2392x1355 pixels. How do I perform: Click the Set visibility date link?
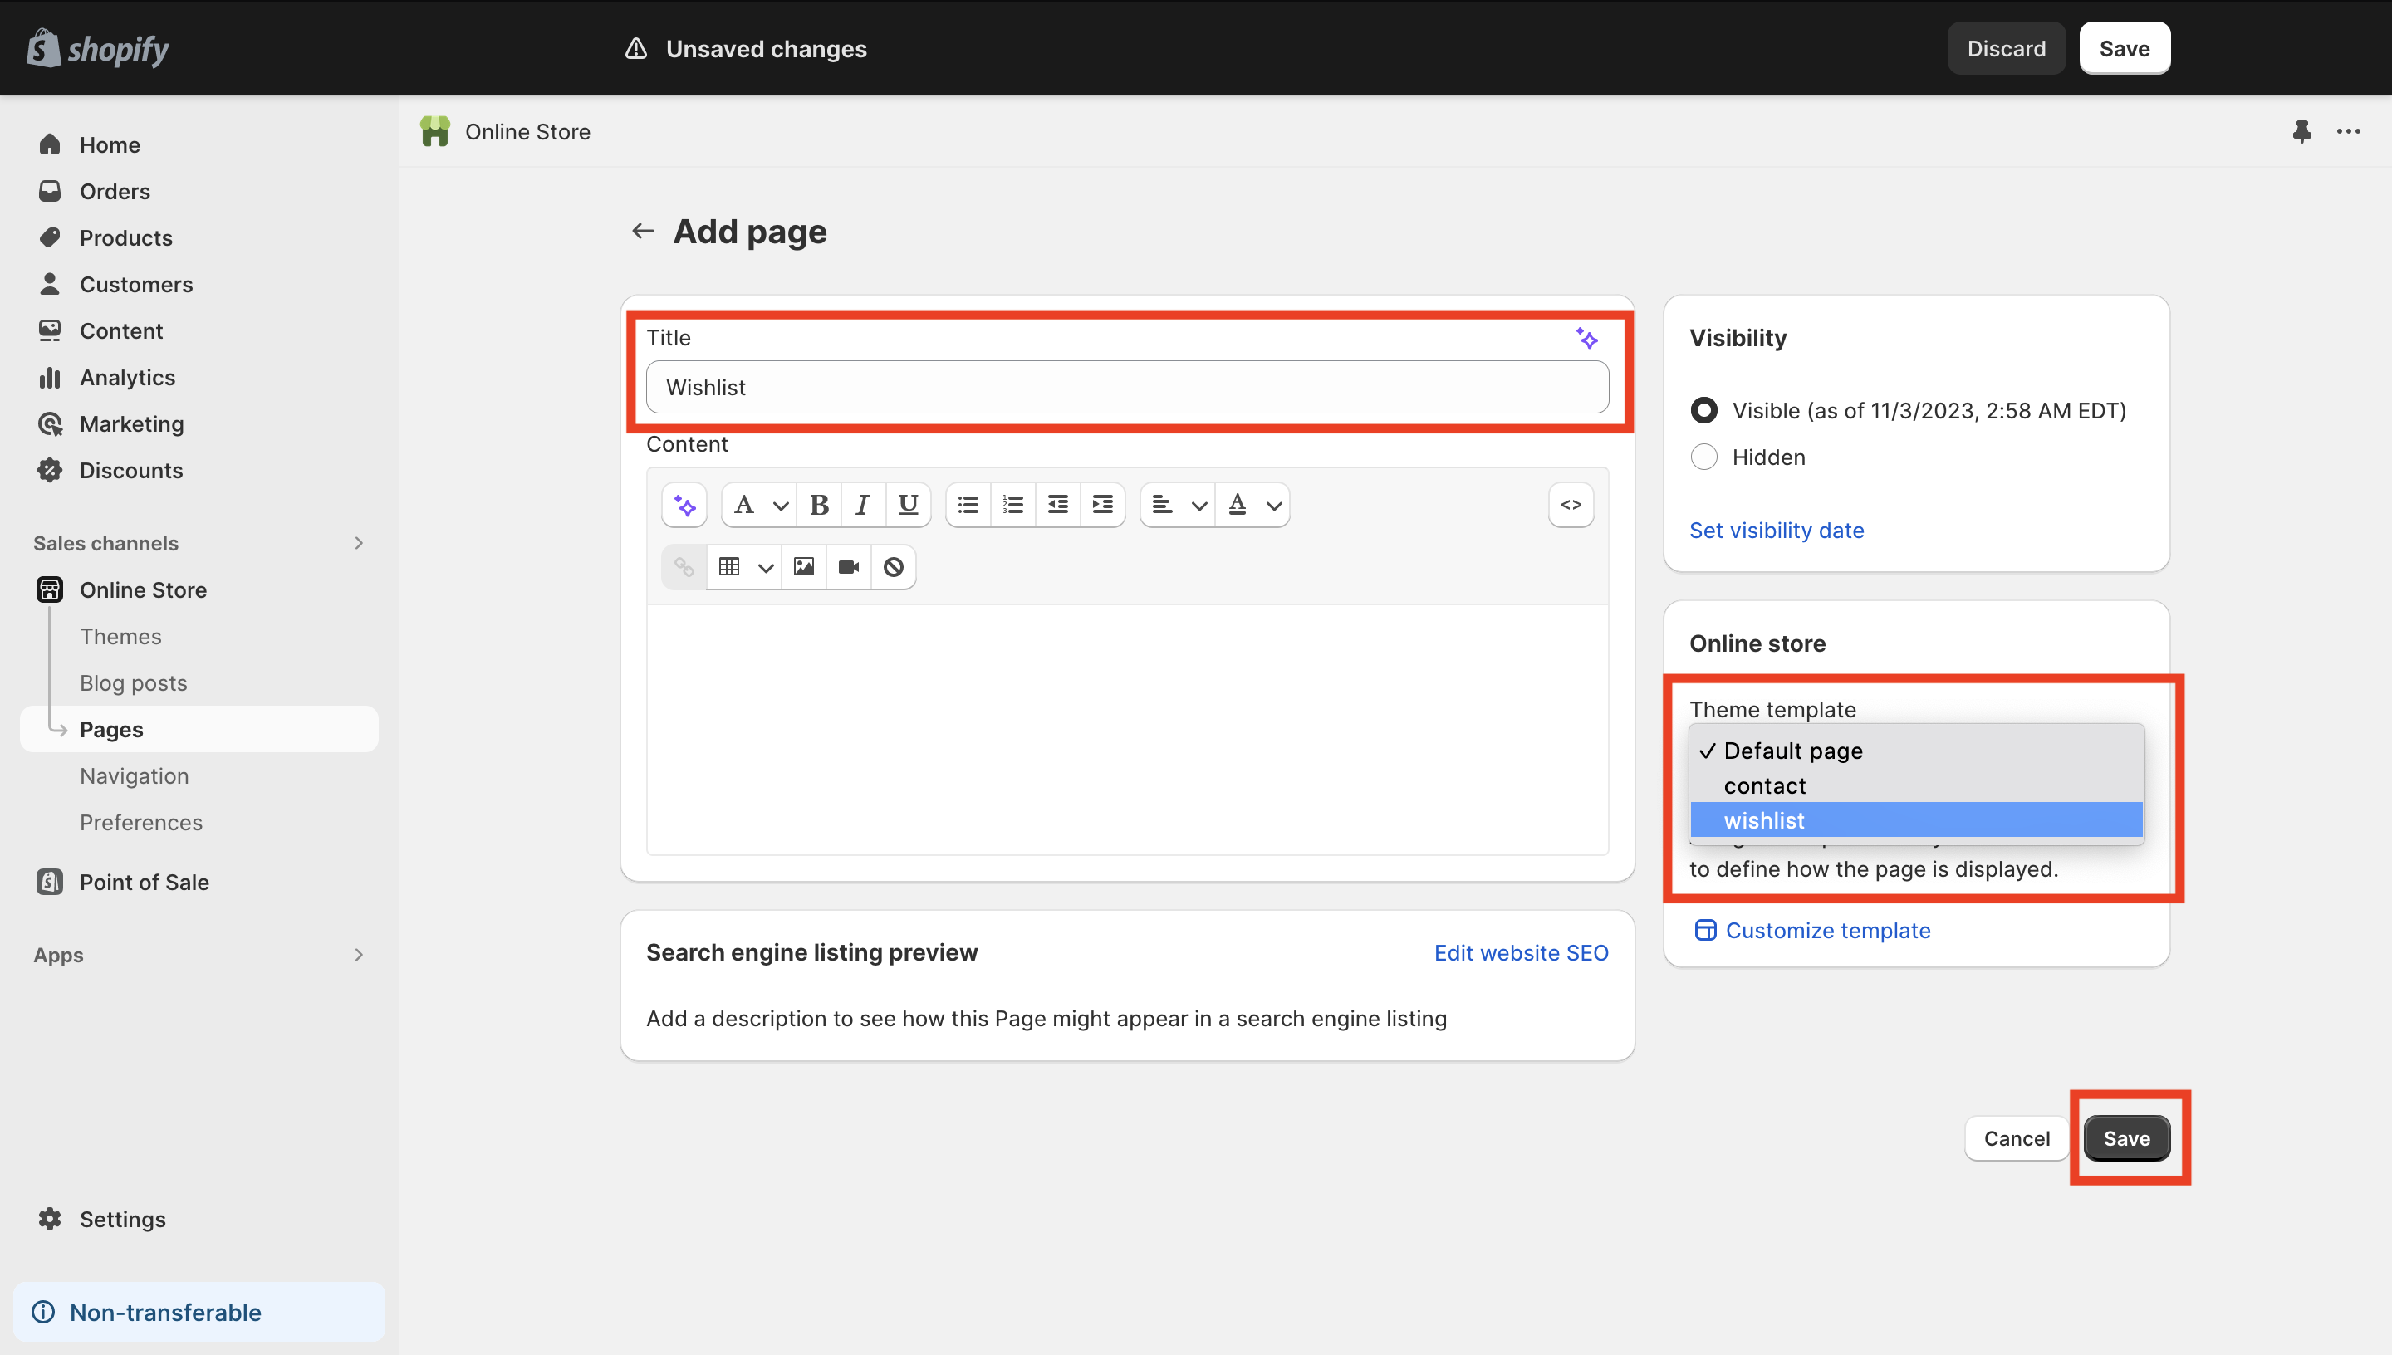pos(1776,531)
